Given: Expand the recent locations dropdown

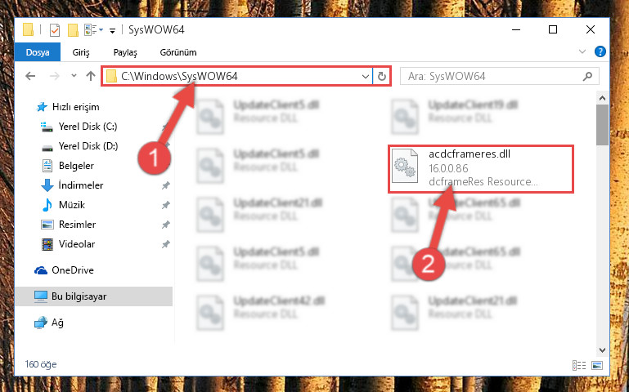Looking at the screenshot, I should 74,76.
